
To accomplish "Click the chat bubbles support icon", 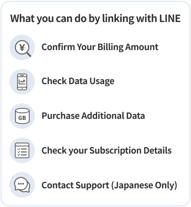I will [22, 185].
